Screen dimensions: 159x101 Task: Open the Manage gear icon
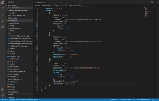pos(3,95)
